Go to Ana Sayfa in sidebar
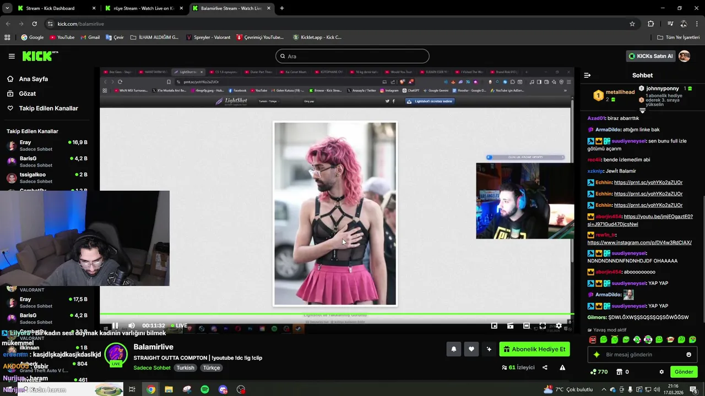 tap(33, 79)
